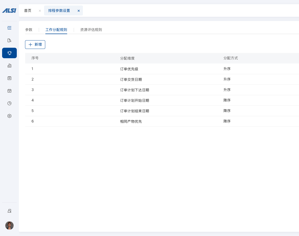Screen dimensions: 299x236
Task: Click the building icon above the avatar
Action: tap(9, 211)
